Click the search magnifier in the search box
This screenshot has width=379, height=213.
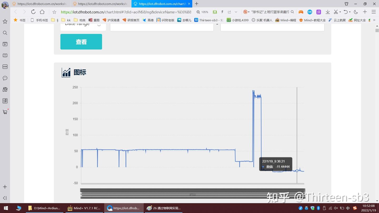(x=292, y=12)
